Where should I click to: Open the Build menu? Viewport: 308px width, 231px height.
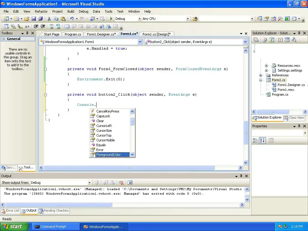click(71, 11)
